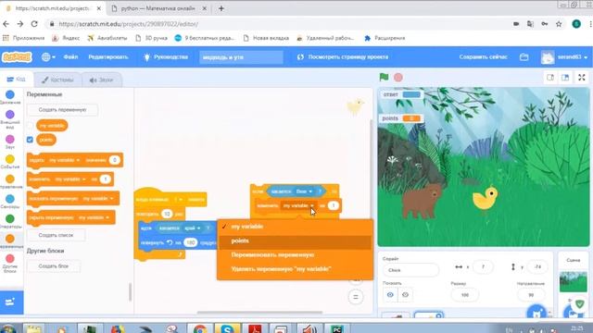Open the My Blocks category
Screen dimensions: 593x333
(x=10, y=263)
